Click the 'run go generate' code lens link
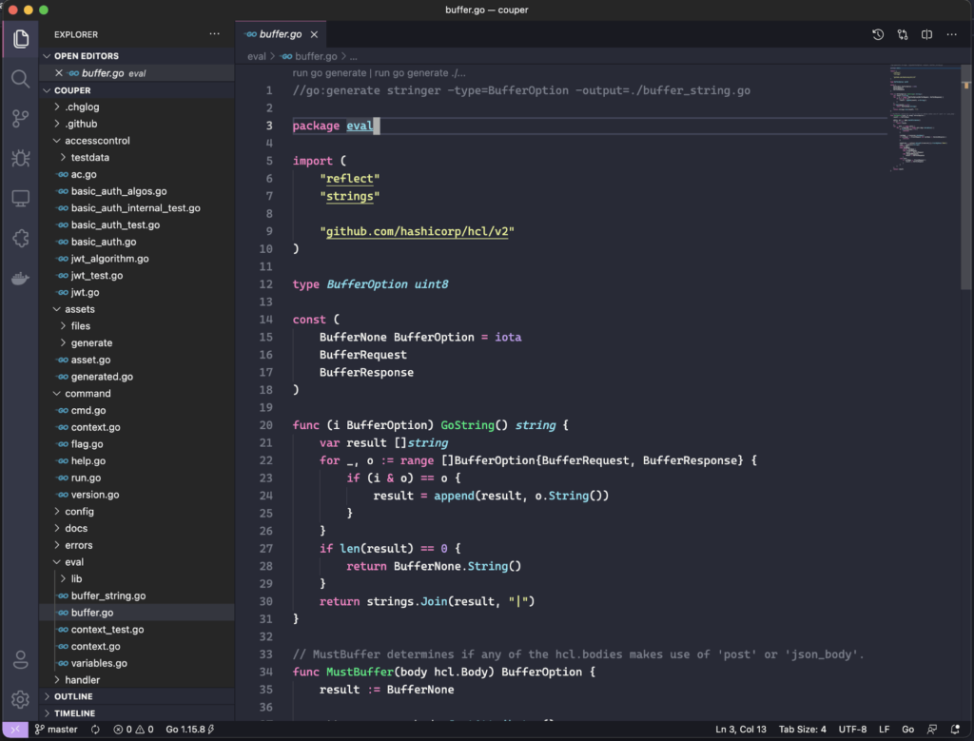The width and height of the screenshot is (974, 741). click(x=330, y=72)
